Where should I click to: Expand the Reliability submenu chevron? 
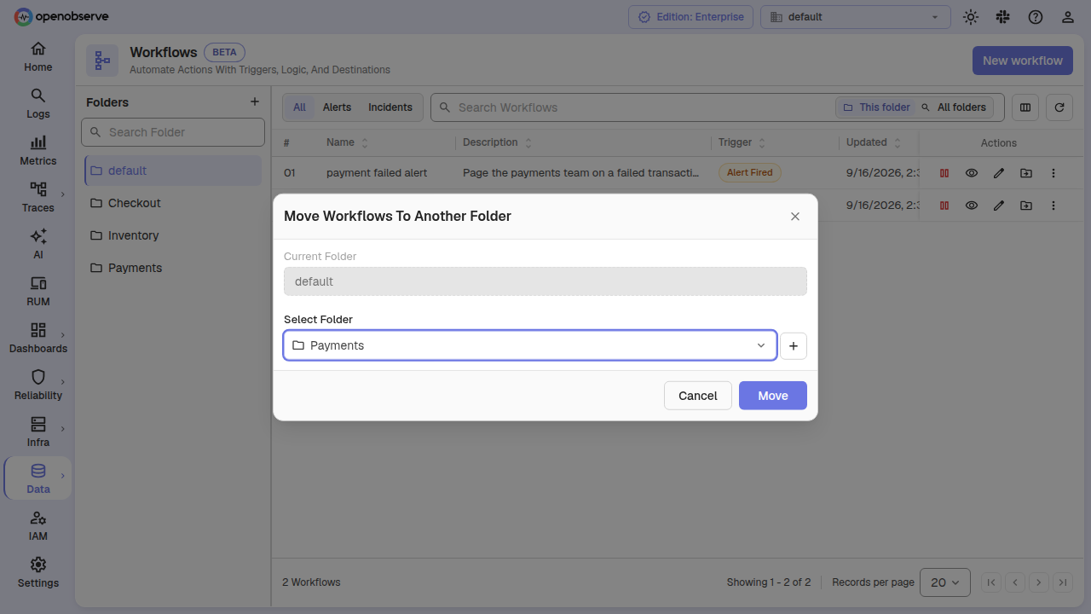point(63,382)
